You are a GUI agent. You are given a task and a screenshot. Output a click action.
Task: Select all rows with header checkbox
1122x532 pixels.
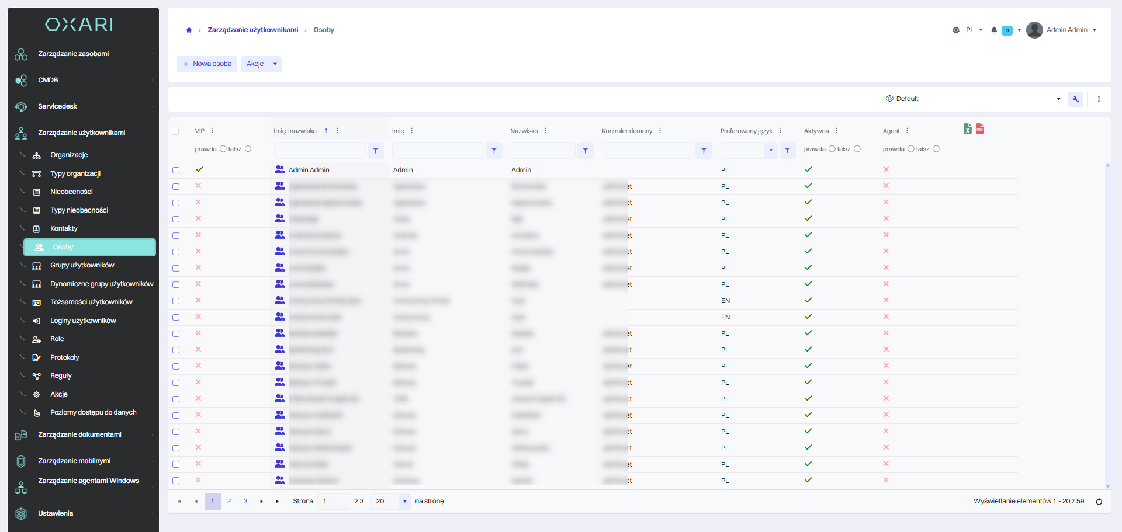click(x=175, y=131)
